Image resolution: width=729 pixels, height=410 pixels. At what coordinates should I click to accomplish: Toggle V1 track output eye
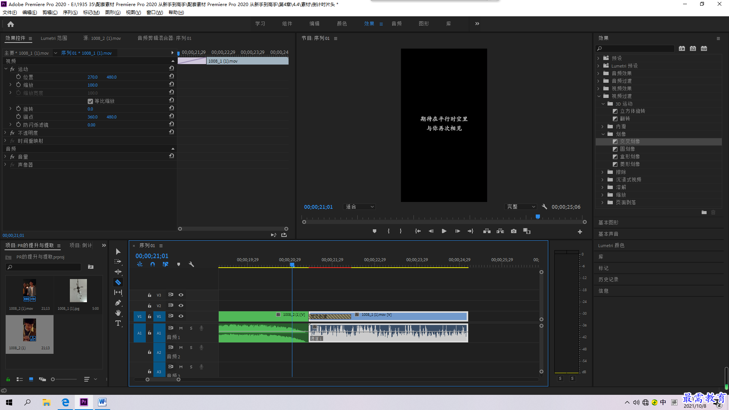181,316
